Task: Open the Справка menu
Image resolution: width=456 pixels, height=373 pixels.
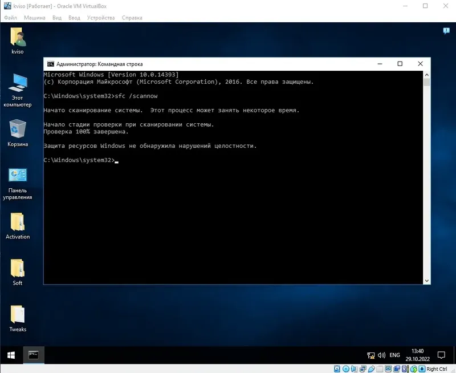Action: point(132,17)
